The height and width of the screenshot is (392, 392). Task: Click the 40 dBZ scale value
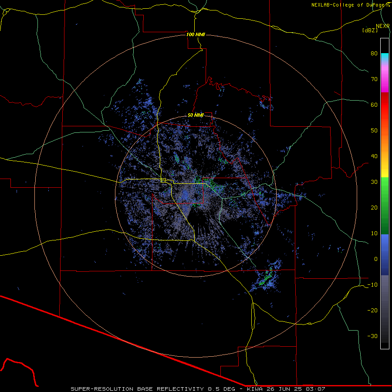(x=374, y=156)
